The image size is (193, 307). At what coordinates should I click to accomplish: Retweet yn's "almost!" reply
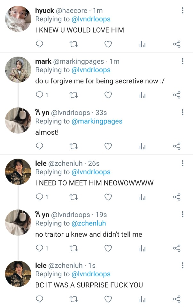coord(74,146)
